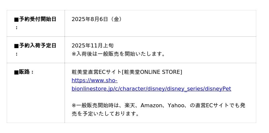Open the sho-bionlinestore.jp disneyPet link

pos(151,85)
